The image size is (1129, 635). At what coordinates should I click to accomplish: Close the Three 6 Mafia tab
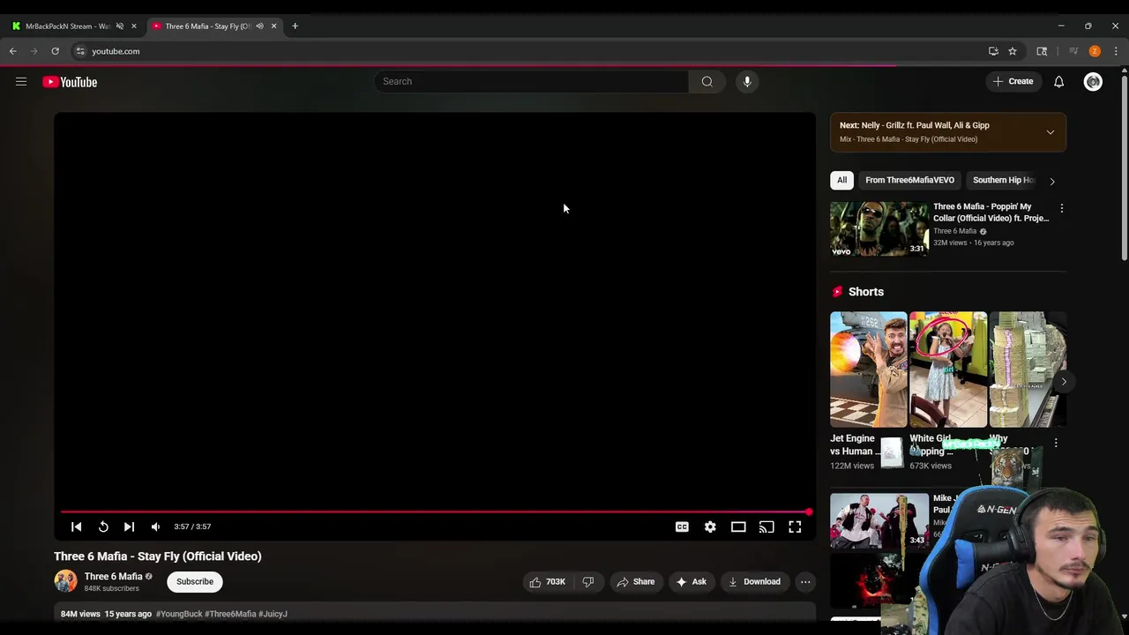pyautogui.click(x=273, y=26)
